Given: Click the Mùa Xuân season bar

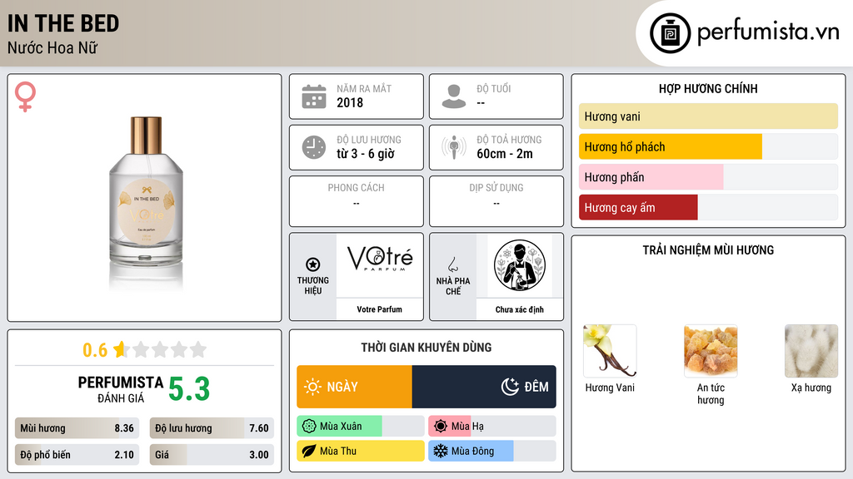Looking at the screenshot, I should [361, 427].
